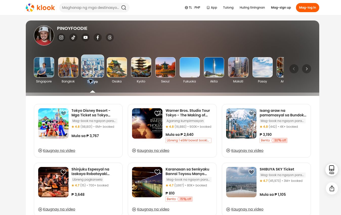Image resolution: width=341 pixels, height=215 pixels.
Task: Select the Makati destination tab
Action: tap(238, 70)
